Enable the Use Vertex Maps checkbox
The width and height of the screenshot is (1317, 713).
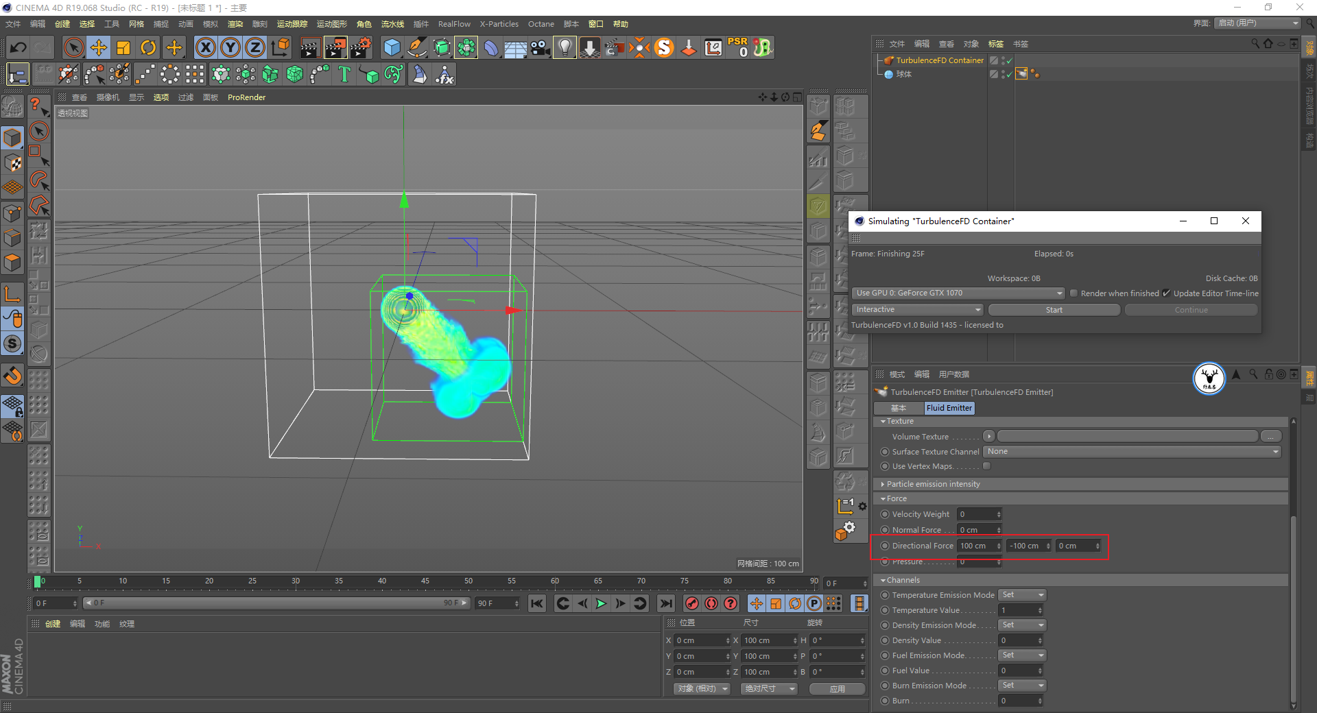coord(986,466)
